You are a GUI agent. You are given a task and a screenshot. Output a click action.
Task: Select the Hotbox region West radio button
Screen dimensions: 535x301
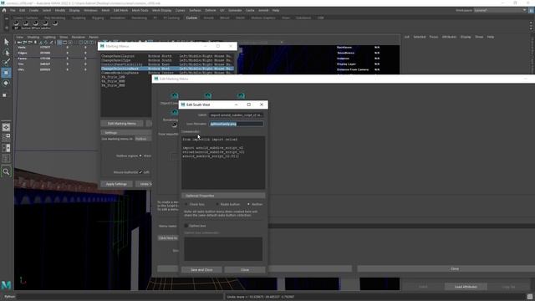(140, 156)
